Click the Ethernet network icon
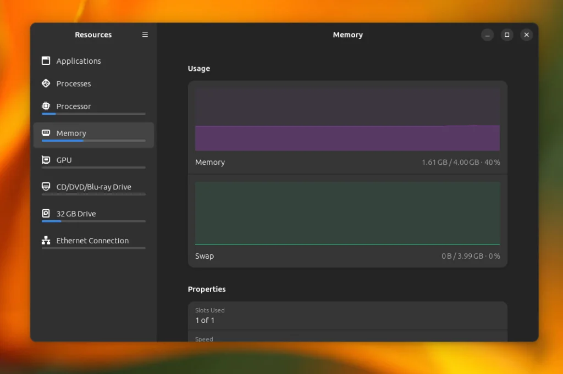563x374 pixels. pos(46,240)
